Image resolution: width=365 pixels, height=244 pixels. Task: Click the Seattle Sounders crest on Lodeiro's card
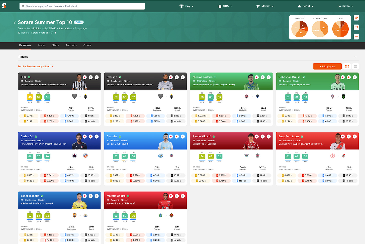click(x=257, y=96)
